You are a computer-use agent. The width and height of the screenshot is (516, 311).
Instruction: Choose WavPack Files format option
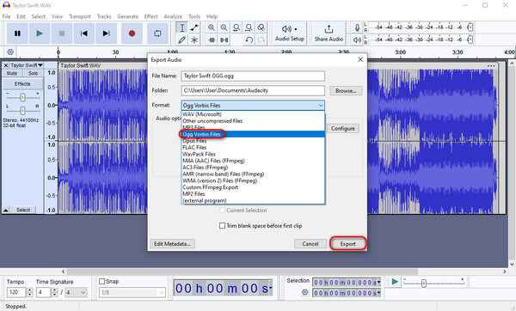point(253,154)
